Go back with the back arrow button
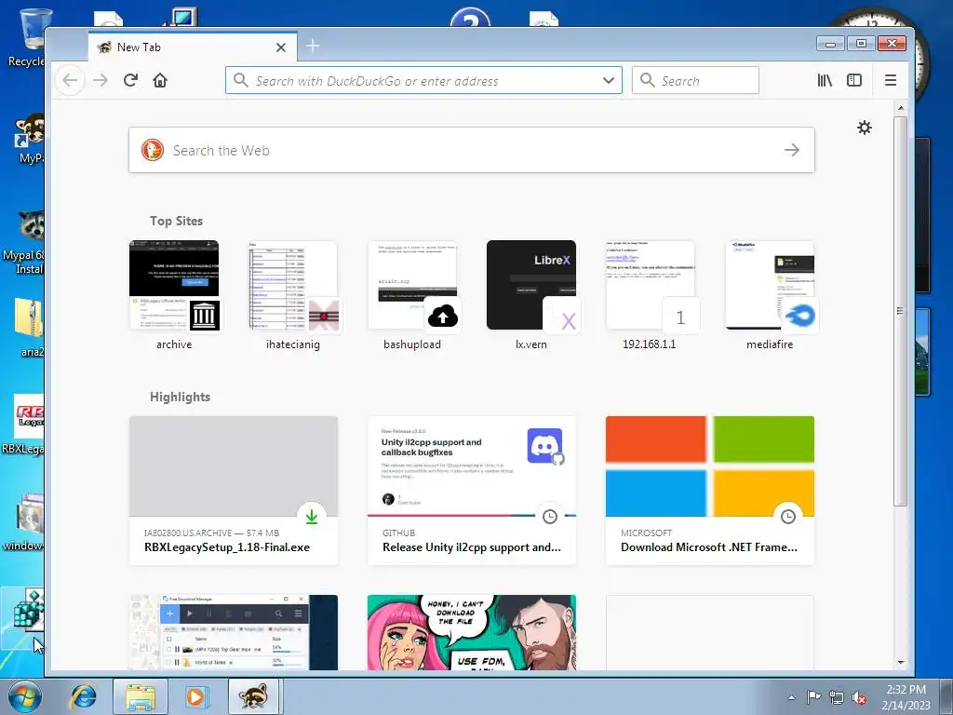Viewport: 953px width, 715px height. point(70,80)
